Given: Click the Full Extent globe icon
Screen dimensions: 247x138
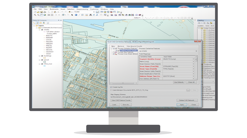Looking at the screenshot, I should [x=45, y=15].
